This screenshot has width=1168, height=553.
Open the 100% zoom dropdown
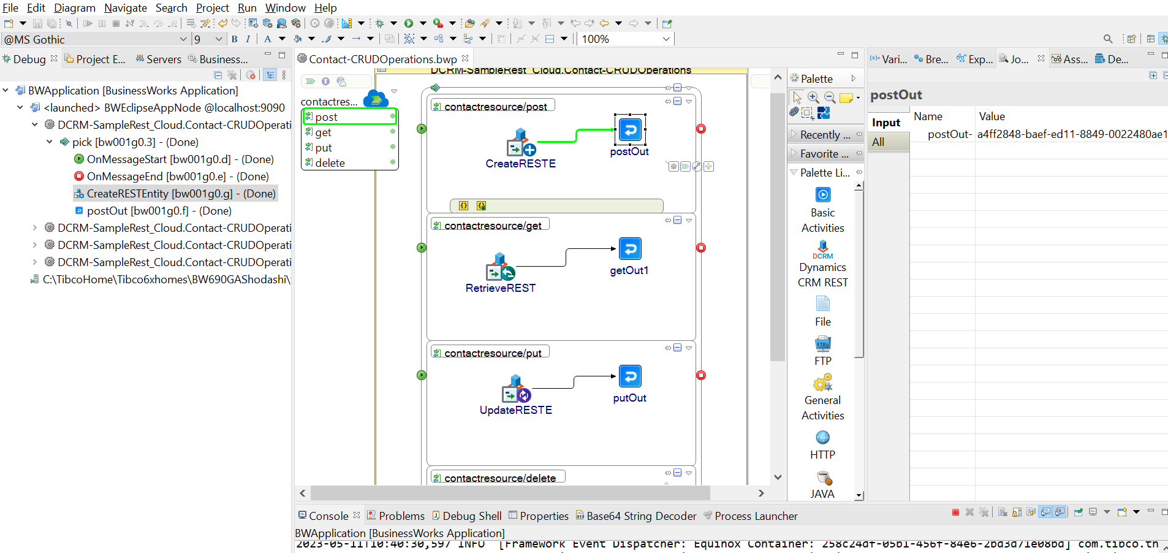[x=666, y=39]
